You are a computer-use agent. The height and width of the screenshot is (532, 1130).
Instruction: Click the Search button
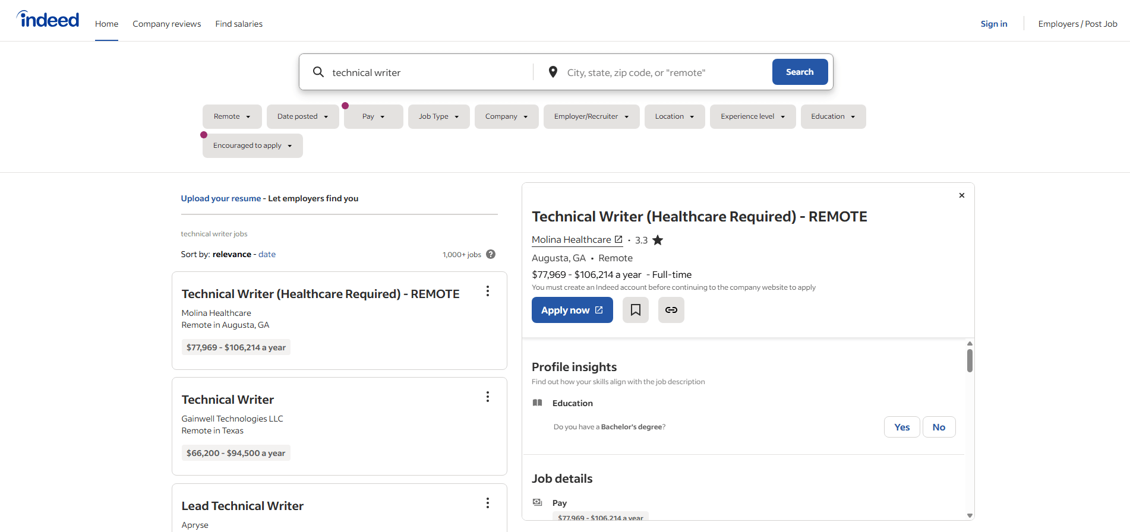pyautogui.click(x=800, y=72)
